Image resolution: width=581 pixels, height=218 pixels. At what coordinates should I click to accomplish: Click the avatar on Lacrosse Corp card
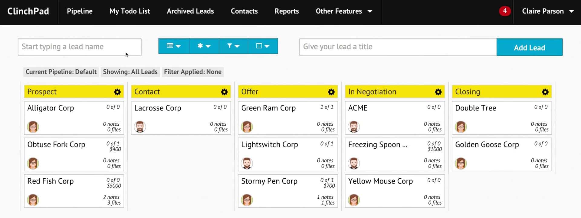coord(140,127)
